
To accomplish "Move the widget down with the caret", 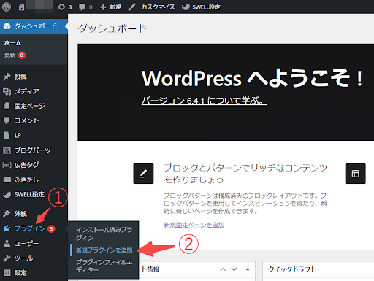I will [234, 269].
